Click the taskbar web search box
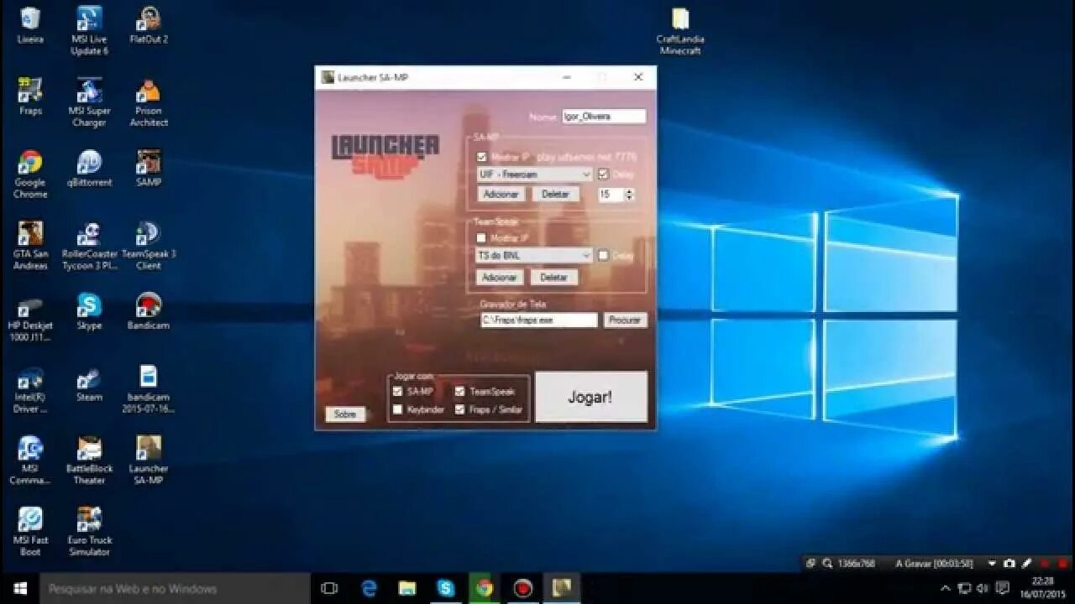 click(x=176, y=588)
